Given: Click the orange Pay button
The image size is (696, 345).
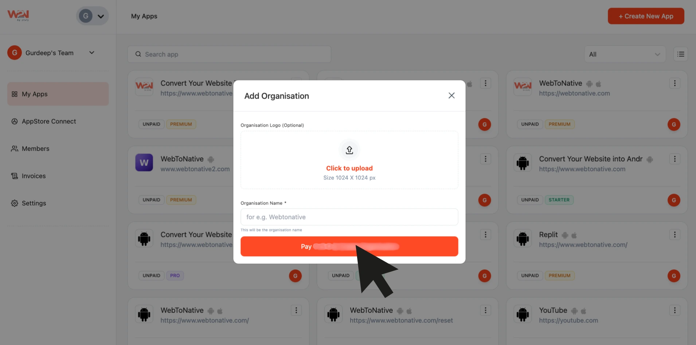Looking at the screenshot, I should [x=349, y=246].
